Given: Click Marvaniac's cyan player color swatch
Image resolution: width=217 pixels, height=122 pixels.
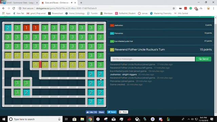Looking at the screenshot, I should click(112, 33).
